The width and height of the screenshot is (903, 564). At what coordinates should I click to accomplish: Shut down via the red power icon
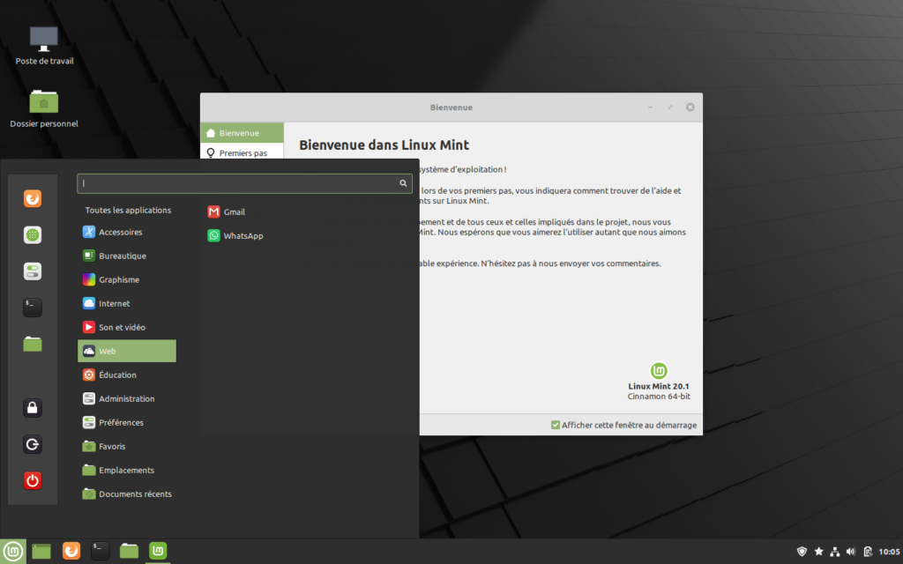32,480
